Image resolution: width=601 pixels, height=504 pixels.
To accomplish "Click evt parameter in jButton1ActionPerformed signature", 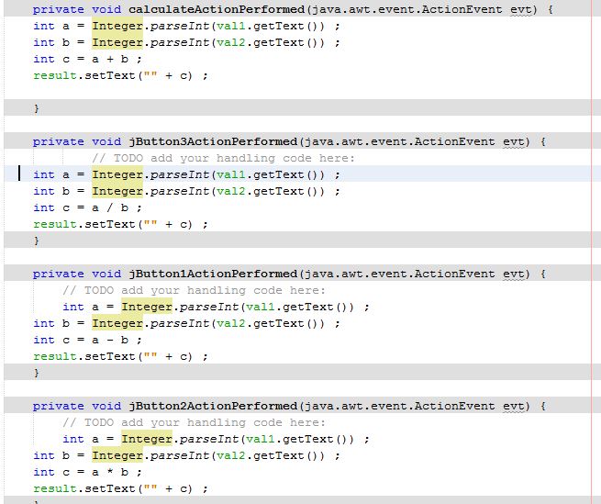I will 514,274.
